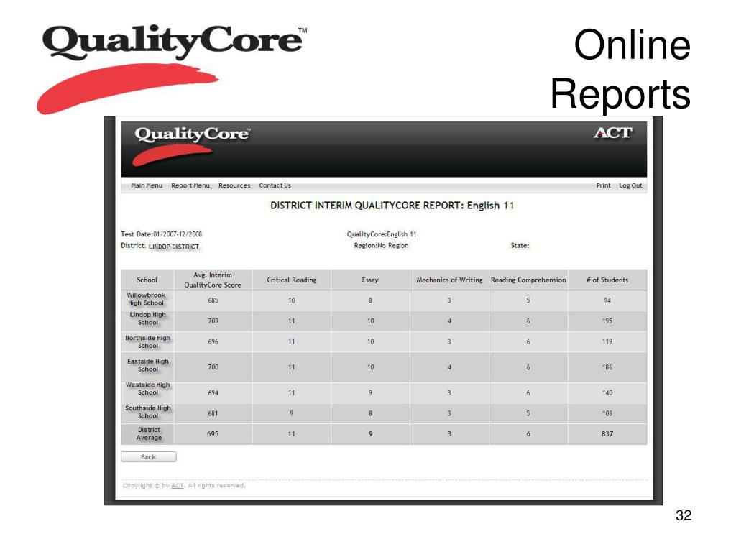Click the Region:No Region text
Image resolution: width=736 pixels, height=552 pixels.
(381, 246)
